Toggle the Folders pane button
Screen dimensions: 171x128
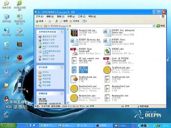point(74,21)
